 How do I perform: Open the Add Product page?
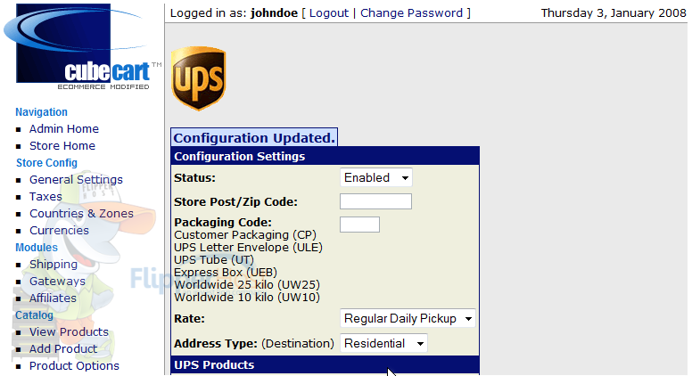pyautogui.click(x=63, y=349)
